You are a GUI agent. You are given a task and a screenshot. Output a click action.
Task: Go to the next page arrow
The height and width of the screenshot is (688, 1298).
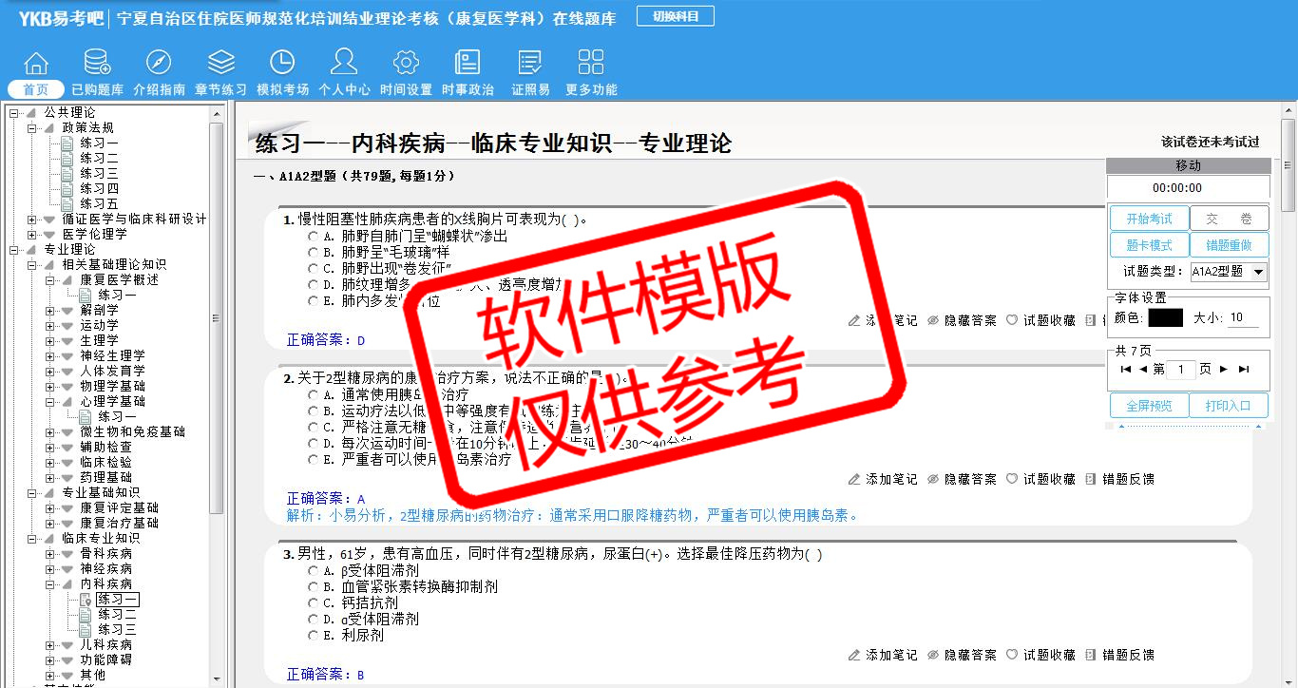[x=1224, y=369]
